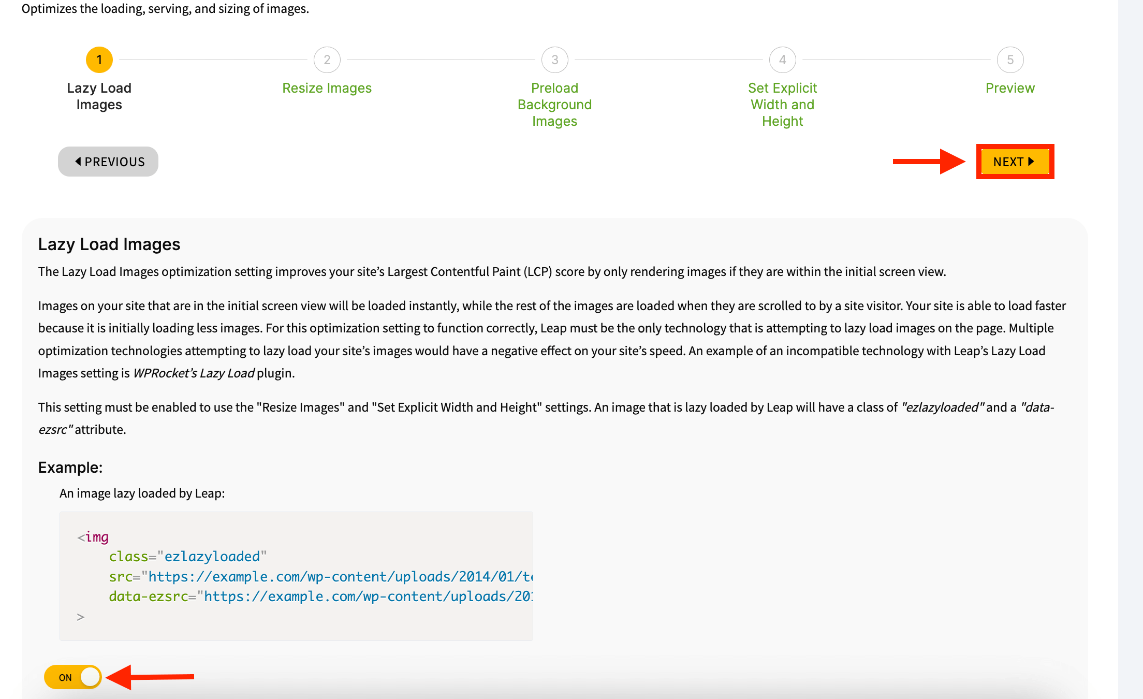Click the italic "ezlazyloaded" text in paragraph
Viewport: 1143px width, 699px height.
(942, 407)
